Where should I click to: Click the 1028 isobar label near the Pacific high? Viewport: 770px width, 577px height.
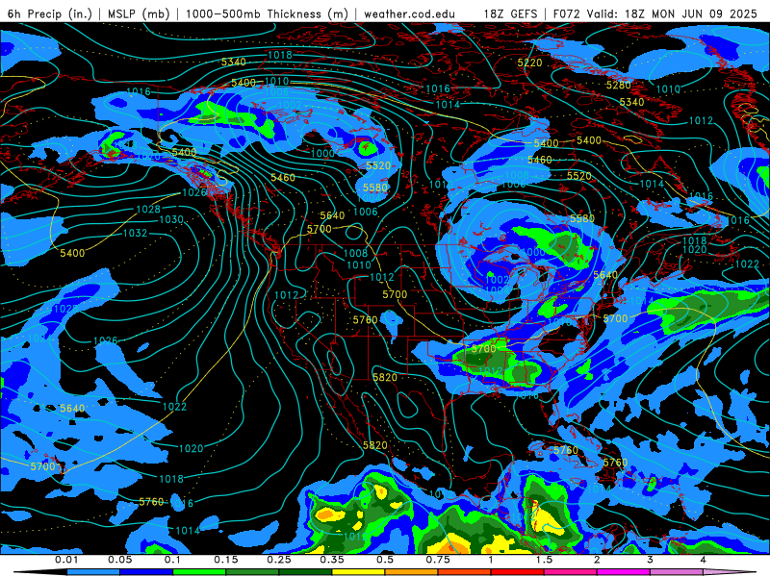coord(148,210)
